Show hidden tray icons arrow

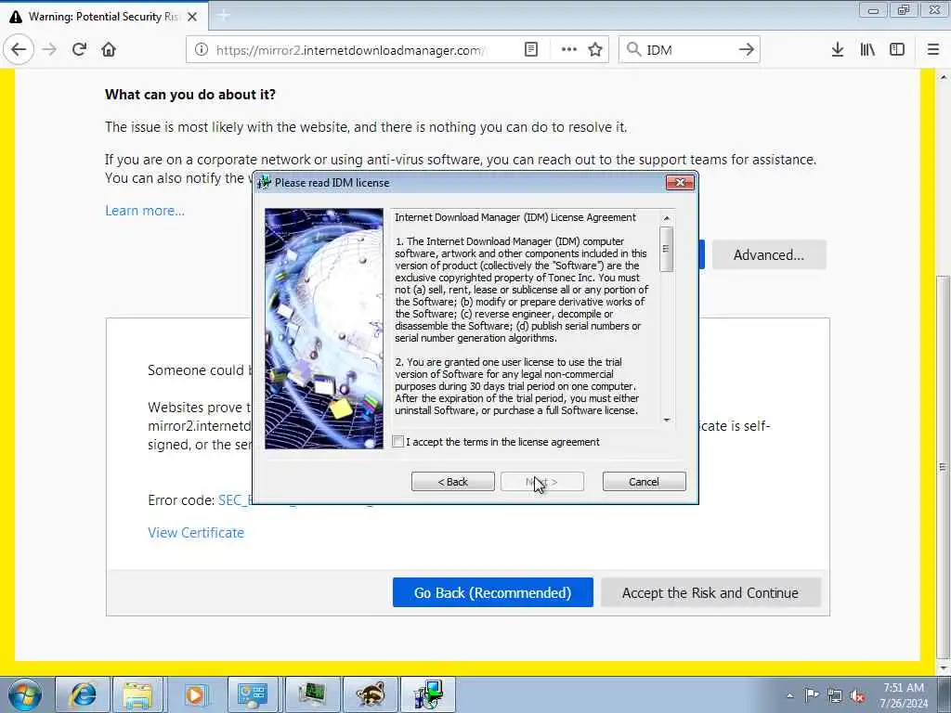pos(789,695)
